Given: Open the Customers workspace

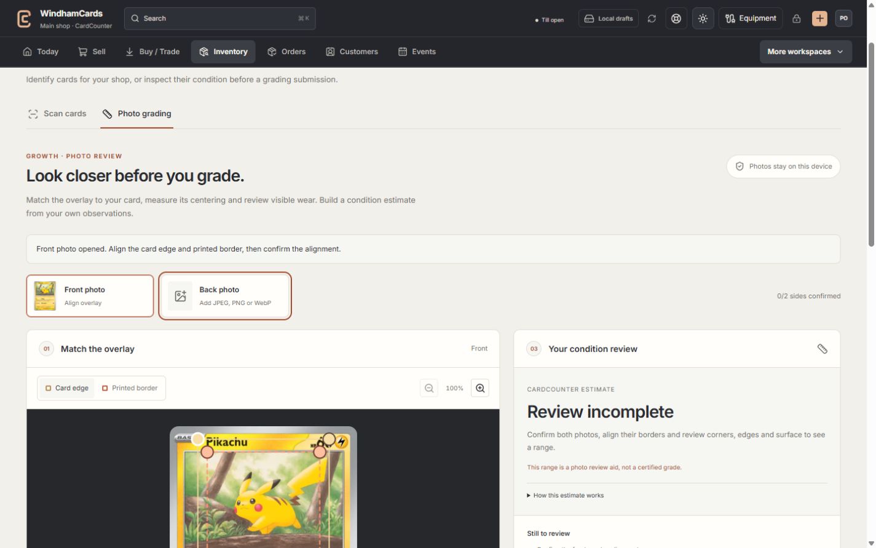Looking at the screenshot, I should pos(352,52).
